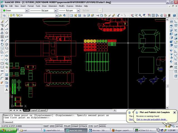Image resolution: width=178 pixels, height=133 pixels.
Task: Select the Revision Cloud tool
Action: coord(7,48)
